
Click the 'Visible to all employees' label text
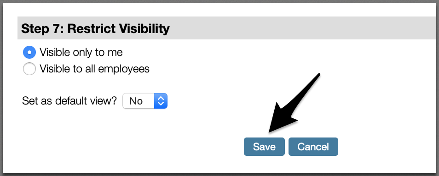[x=95, y=69]
